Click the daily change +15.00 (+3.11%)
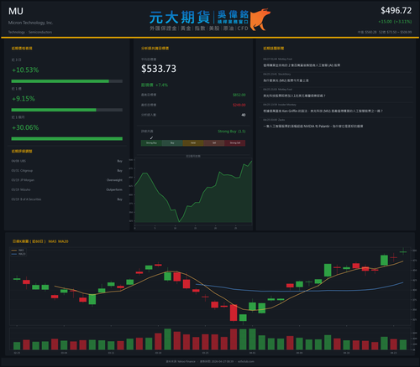Screen dimensions: 420x367 395,22
